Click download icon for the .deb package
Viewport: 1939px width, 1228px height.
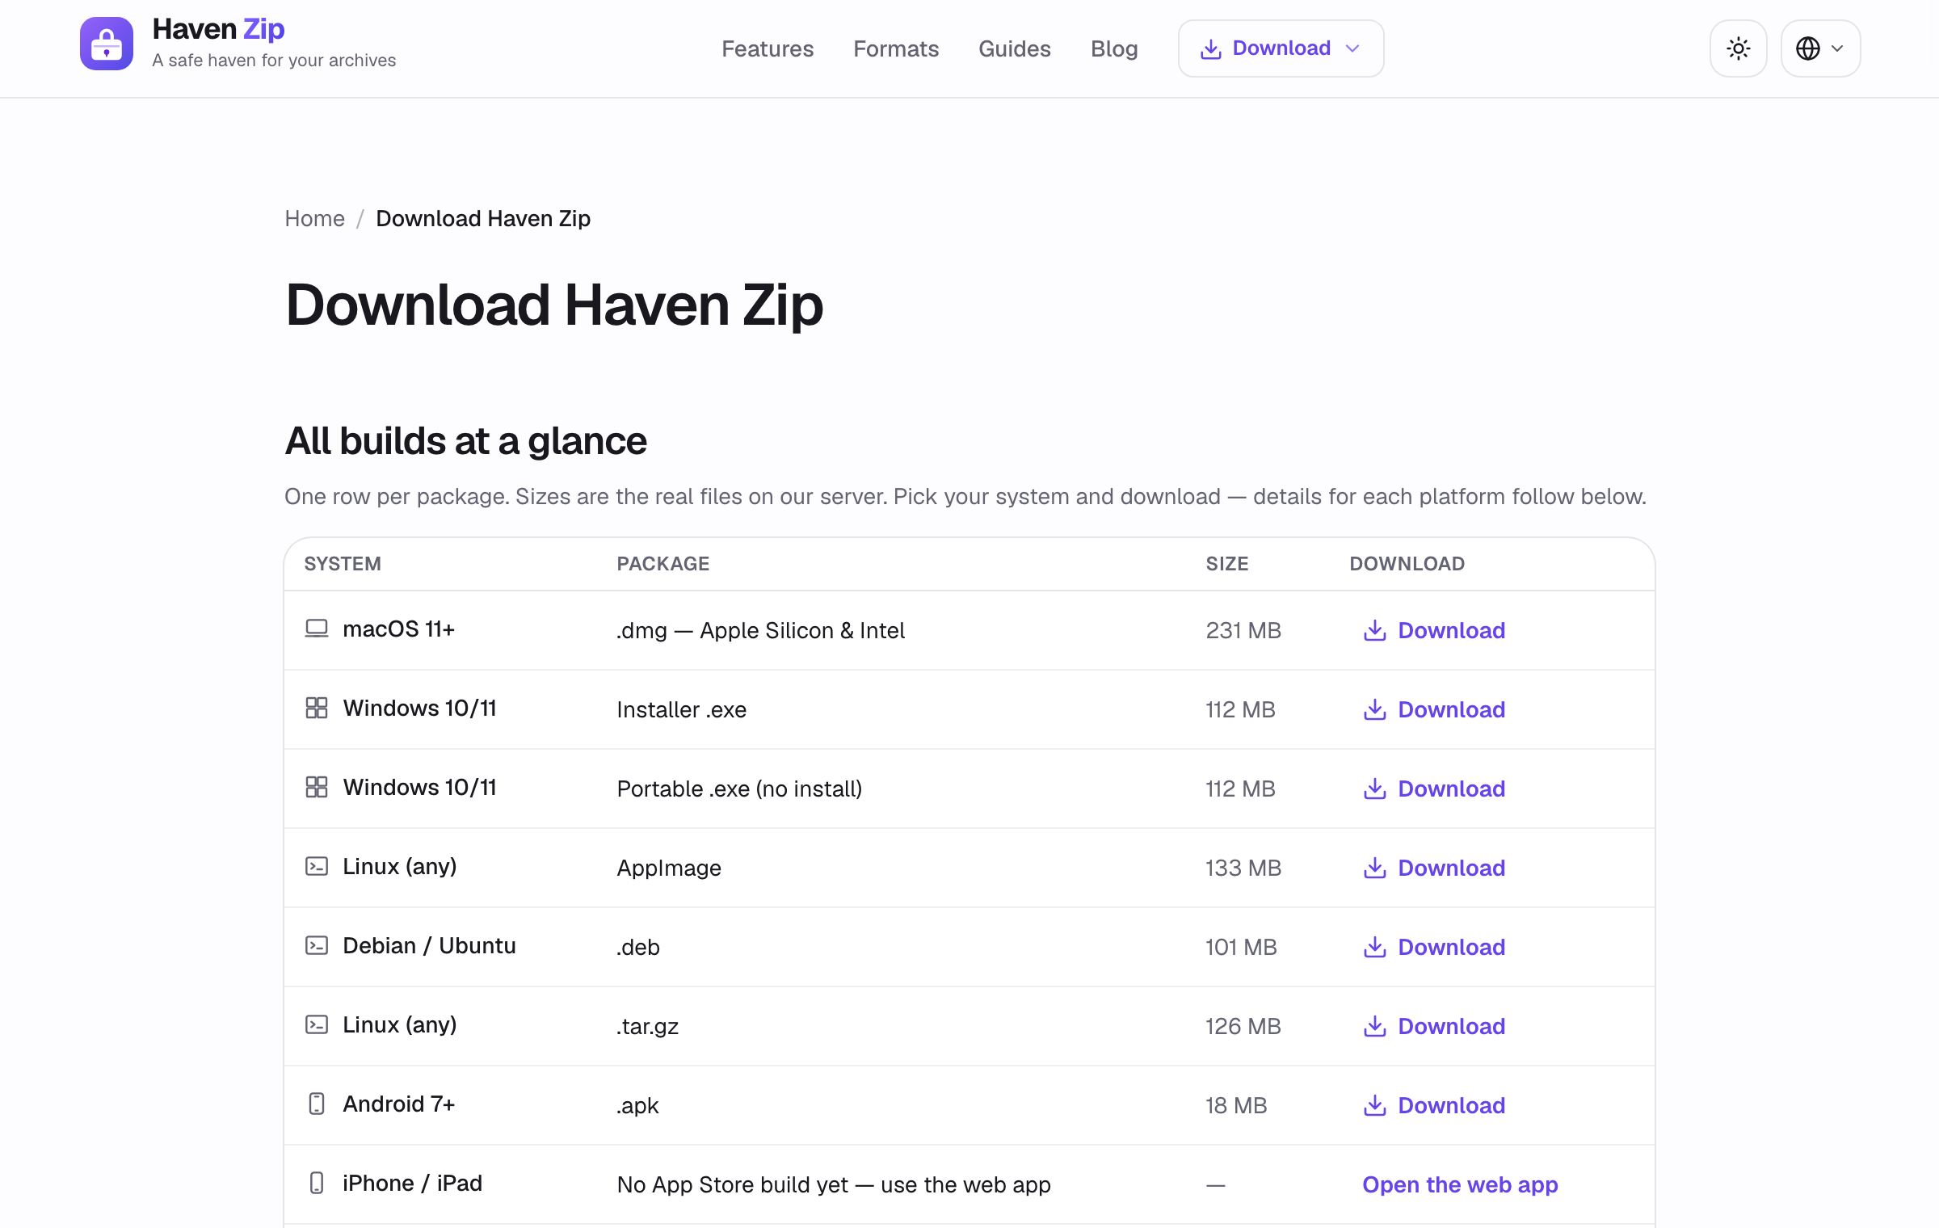pos(1374,947)
